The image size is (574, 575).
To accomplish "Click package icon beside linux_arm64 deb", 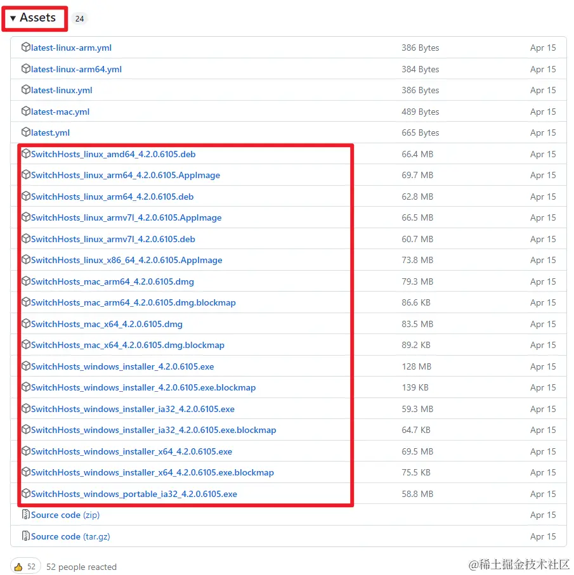I will click(x=25, y=197).
